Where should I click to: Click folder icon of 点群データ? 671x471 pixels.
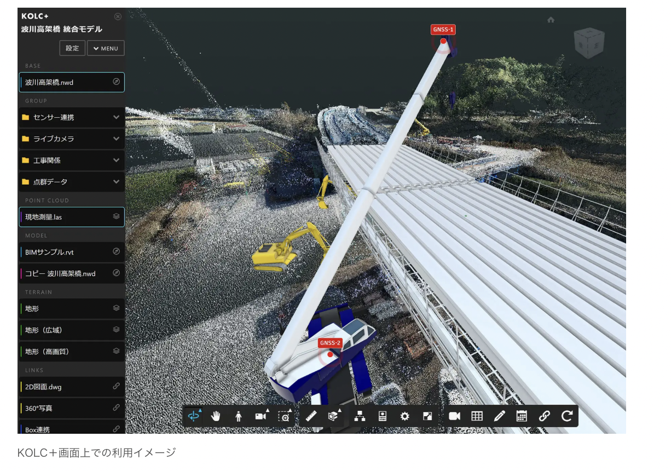pyautogui.click(x=25, y=181)
